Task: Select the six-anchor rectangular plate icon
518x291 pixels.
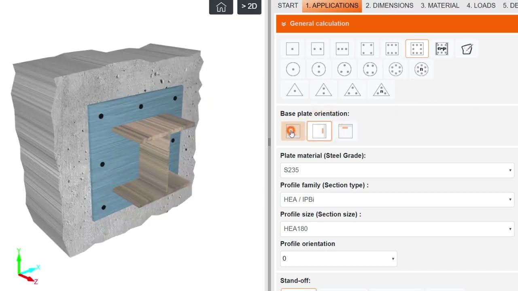Action: pyautogui.click(x=392, y=49)
